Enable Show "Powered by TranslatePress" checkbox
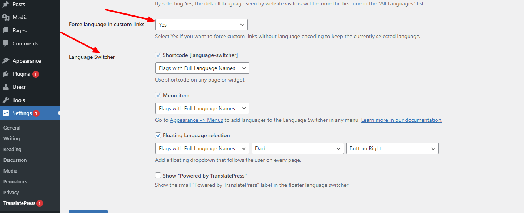The width and height of the screenshot is (524, 213). point(158,176)
